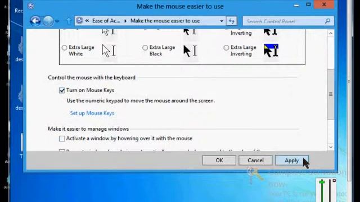Click the scrollbar down arrow
The height and width of the screenshot is (202, 360).
331,147
